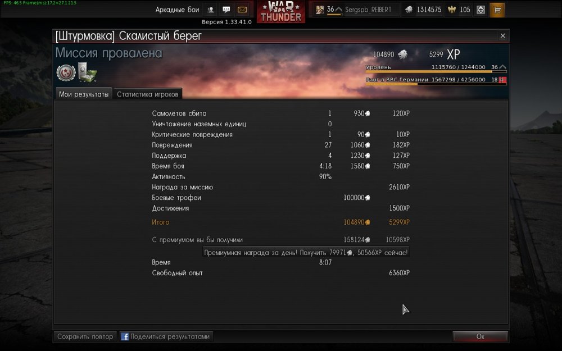This screenshot has height=351, width=562.
Task: Click the Facebook icon on share button
Action: [125, 336]
